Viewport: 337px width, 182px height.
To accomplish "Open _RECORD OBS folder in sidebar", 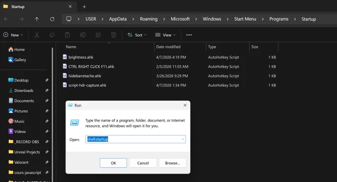I will (x=24, y=142).
